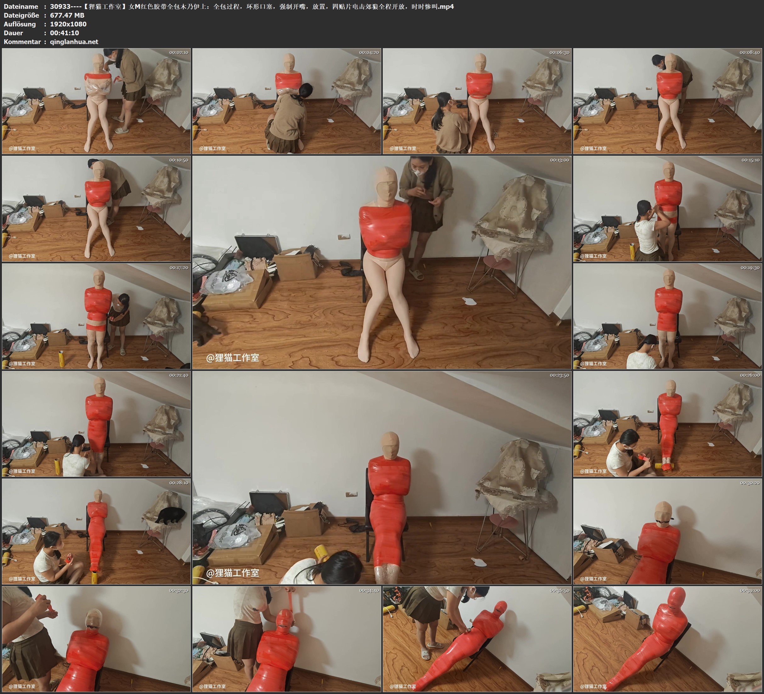Open the last thumbnail at 00:39:00

tap(667, 639)
